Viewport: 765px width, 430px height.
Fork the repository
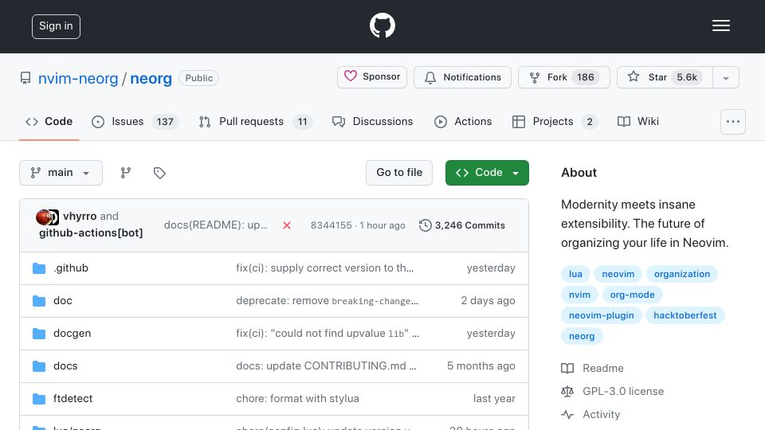[563, 77]
